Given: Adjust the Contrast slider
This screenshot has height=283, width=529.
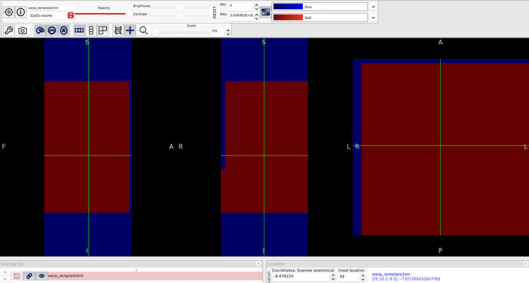Looking at the screenshot, I should (x=179, y=16).
